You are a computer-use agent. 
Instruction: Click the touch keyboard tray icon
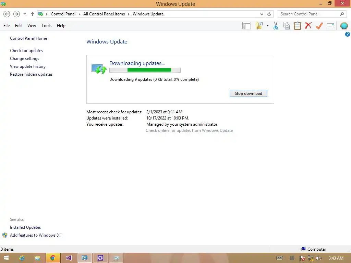[x=279, y=258]
